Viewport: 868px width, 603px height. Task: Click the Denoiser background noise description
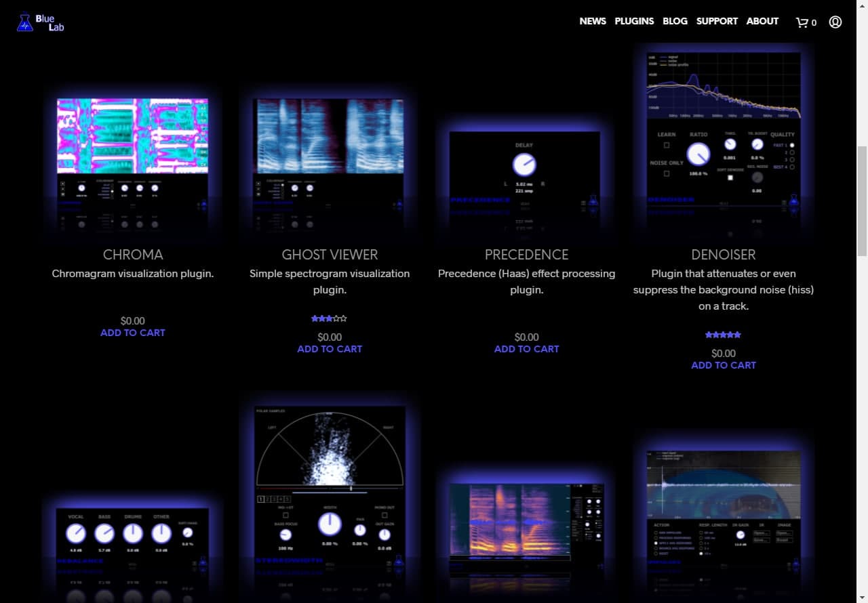pyautogui.click(x=724, y=290)
